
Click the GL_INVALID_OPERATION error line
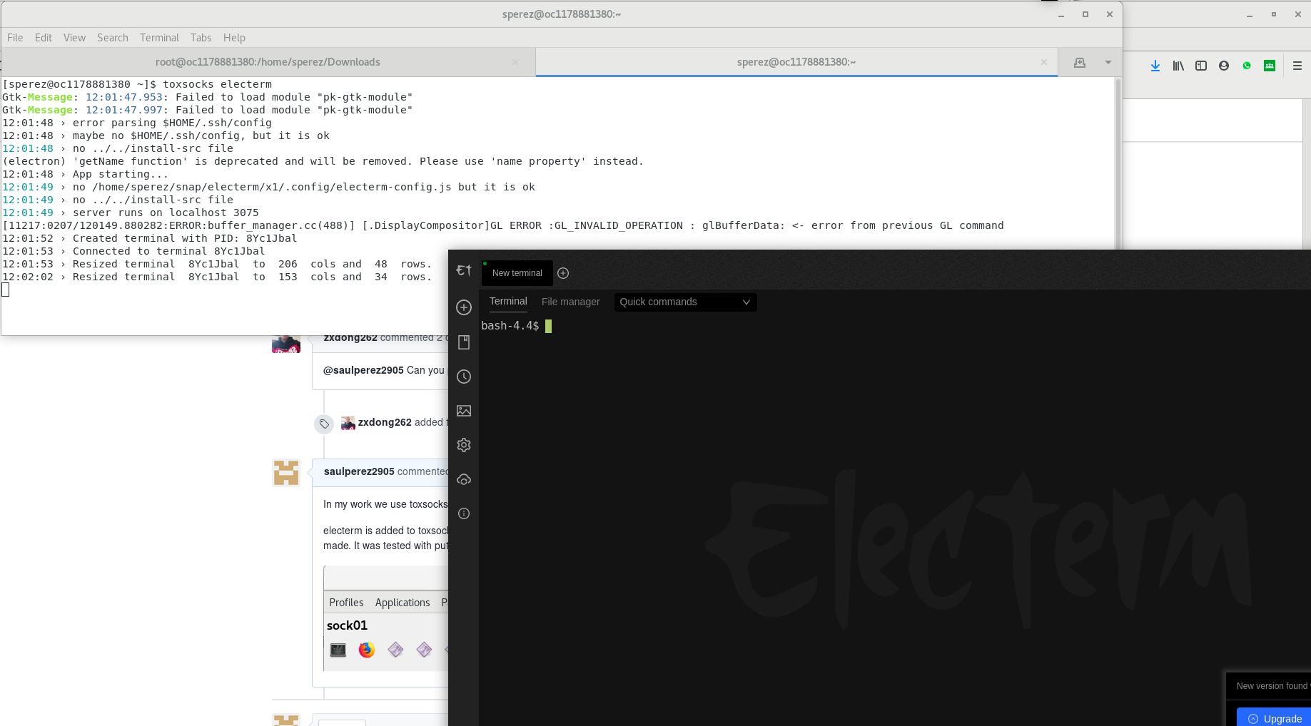click(x=503, y=225)
